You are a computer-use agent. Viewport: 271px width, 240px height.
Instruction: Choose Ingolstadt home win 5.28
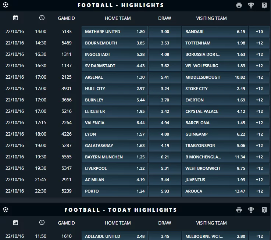(x=115, y=54)
